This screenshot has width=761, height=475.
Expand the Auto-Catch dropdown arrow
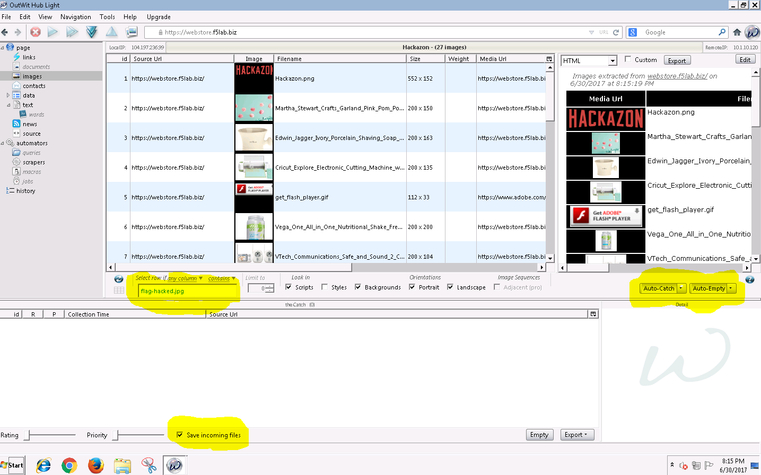tap(681, 288)
